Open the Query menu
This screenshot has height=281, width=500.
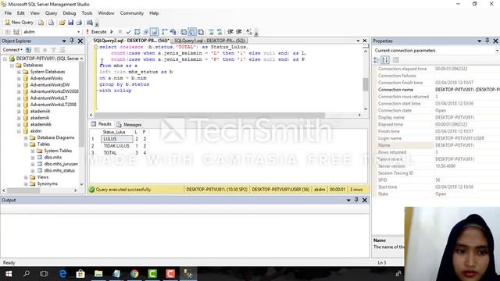point(51,13)
